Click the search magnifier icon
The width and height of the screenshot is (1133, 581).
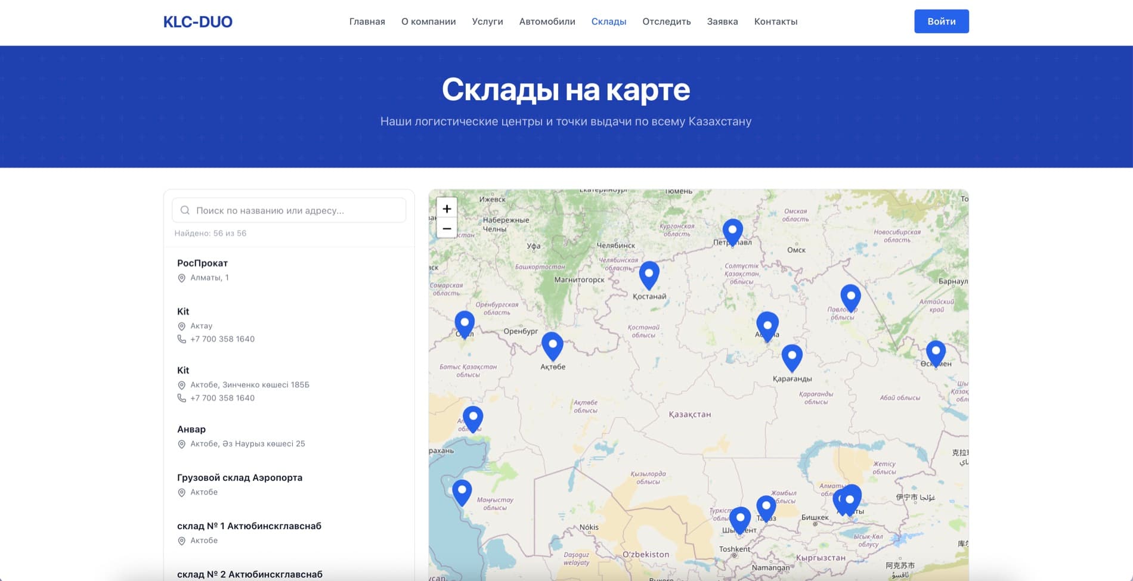(185, 210)
